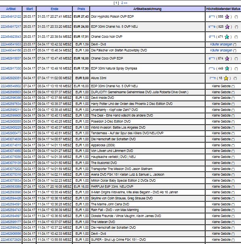
Task: Click price cell 'EUR 9,00'
Action: 82,78
